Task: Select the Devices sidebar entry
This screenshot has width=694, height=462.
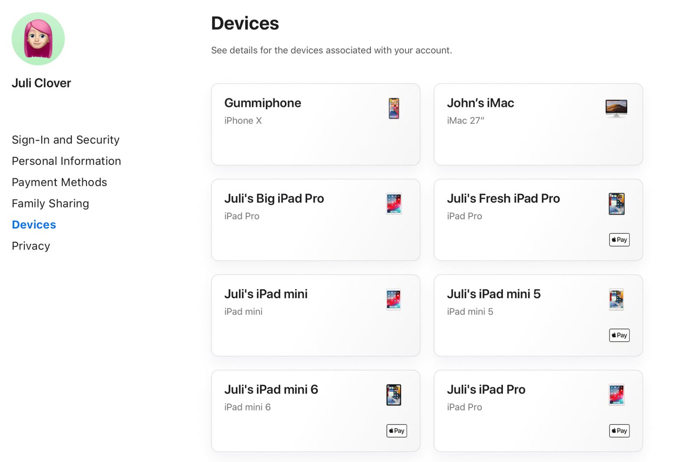Action: 34,224
